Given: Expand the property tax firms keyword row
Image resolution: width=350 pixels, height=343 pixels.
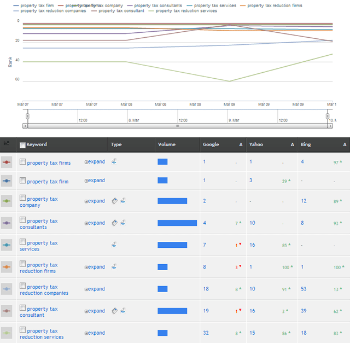Looking at the screenshot, I should [95, 162].
